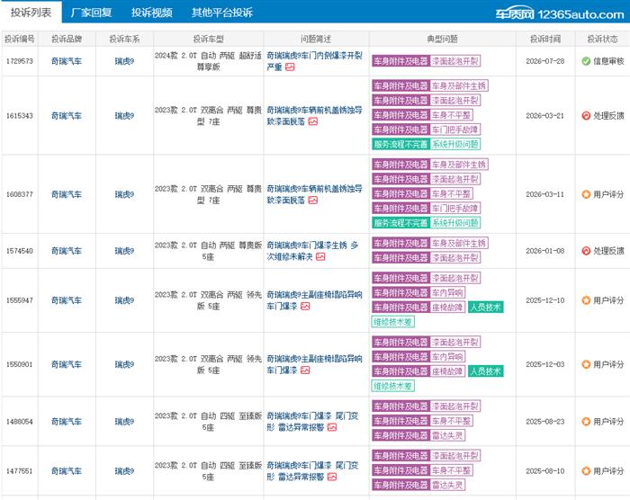Click orange 用户评分 icon for complaint 1608377
Viewport: 630px width, 500px height.
pos(586,194)
